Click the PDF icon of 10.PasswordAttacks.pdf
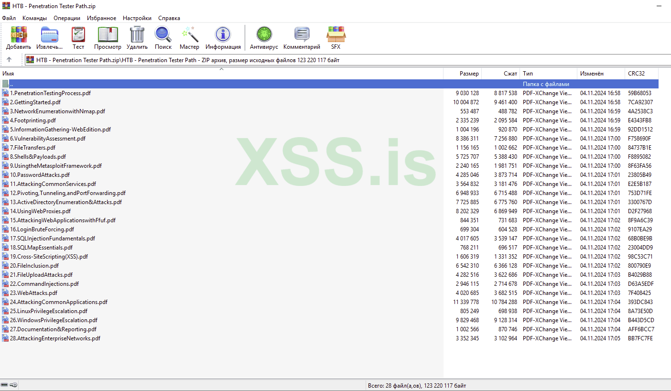 click(x=5, y=175)
